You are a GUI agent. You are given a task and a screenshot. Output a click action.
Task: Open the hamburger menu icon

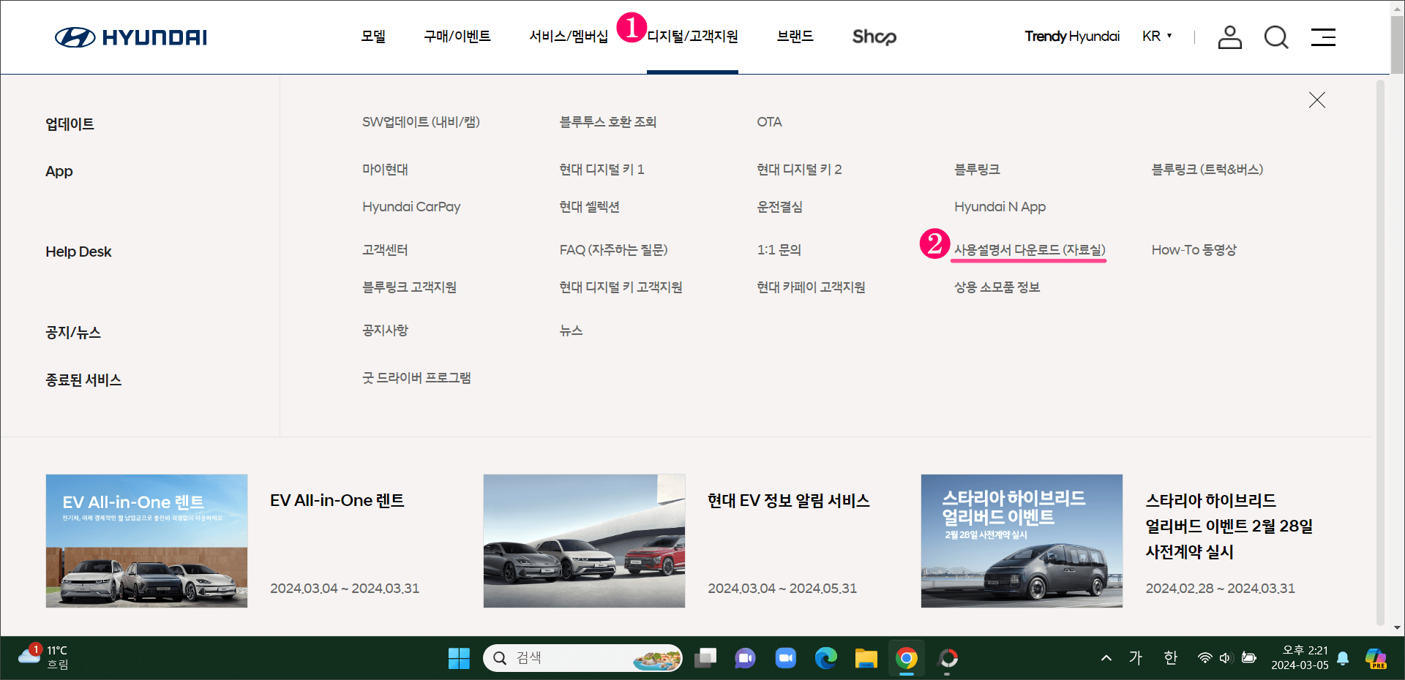(x=1323, y=37)
